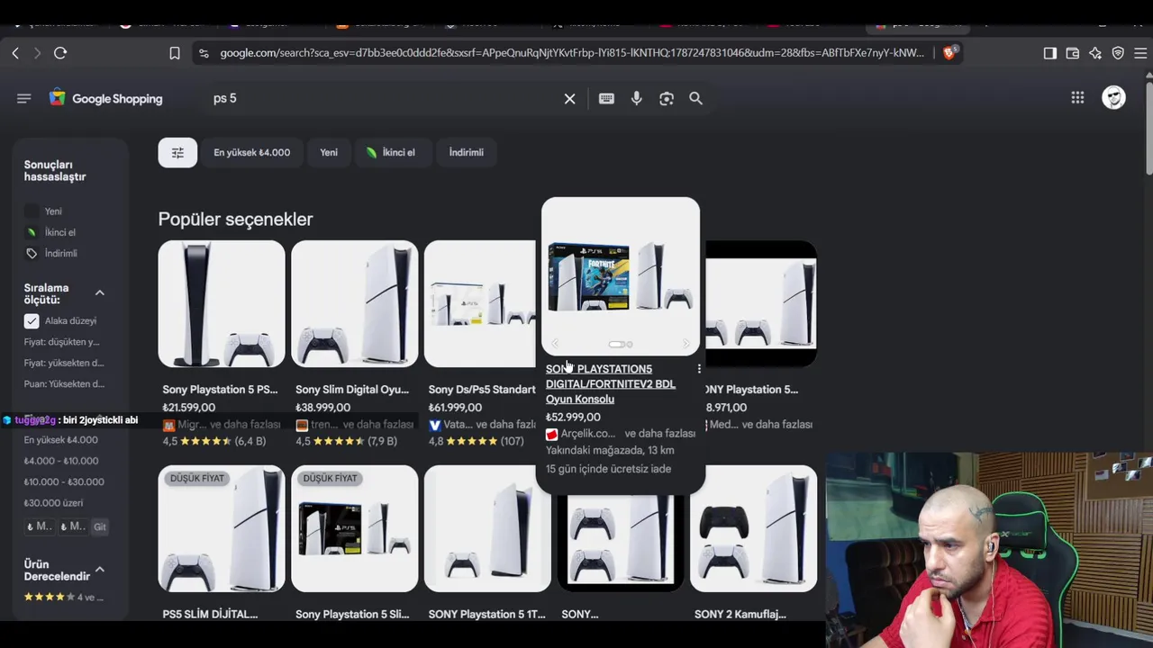Open the Sony Playstation 5 PS... thumbnail at ₺21.599,00

tap(222, 303)
